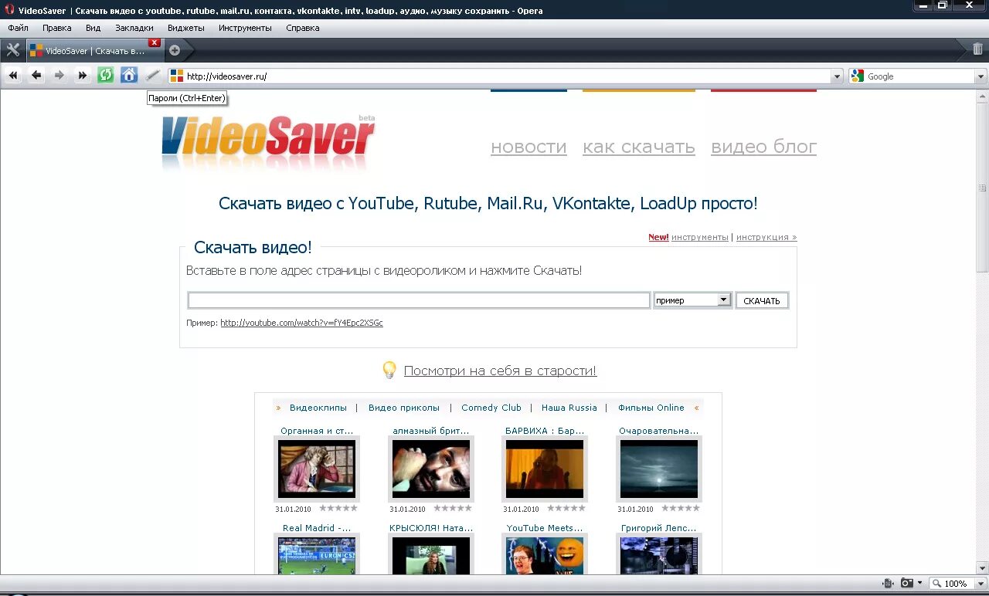
Task: Select the Comedy Club category
Action: 491,408
